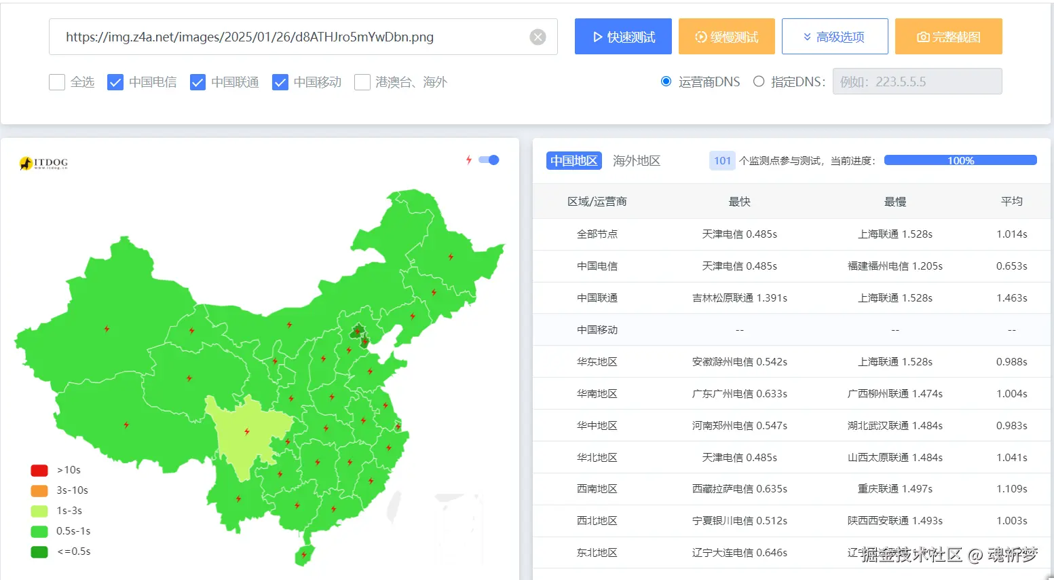Check the 全选 select-all checkbox
This screenshot has width=1054, height=580.
[x=57, y=82]
